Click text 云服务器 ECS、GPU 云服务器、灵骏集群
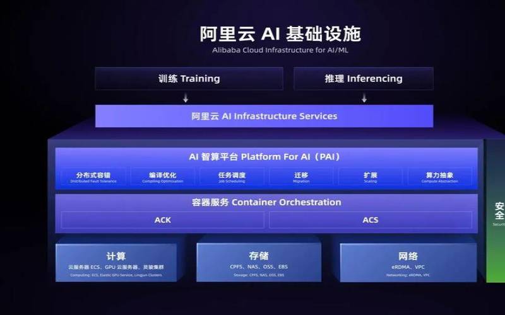 [x=116, y=267]
